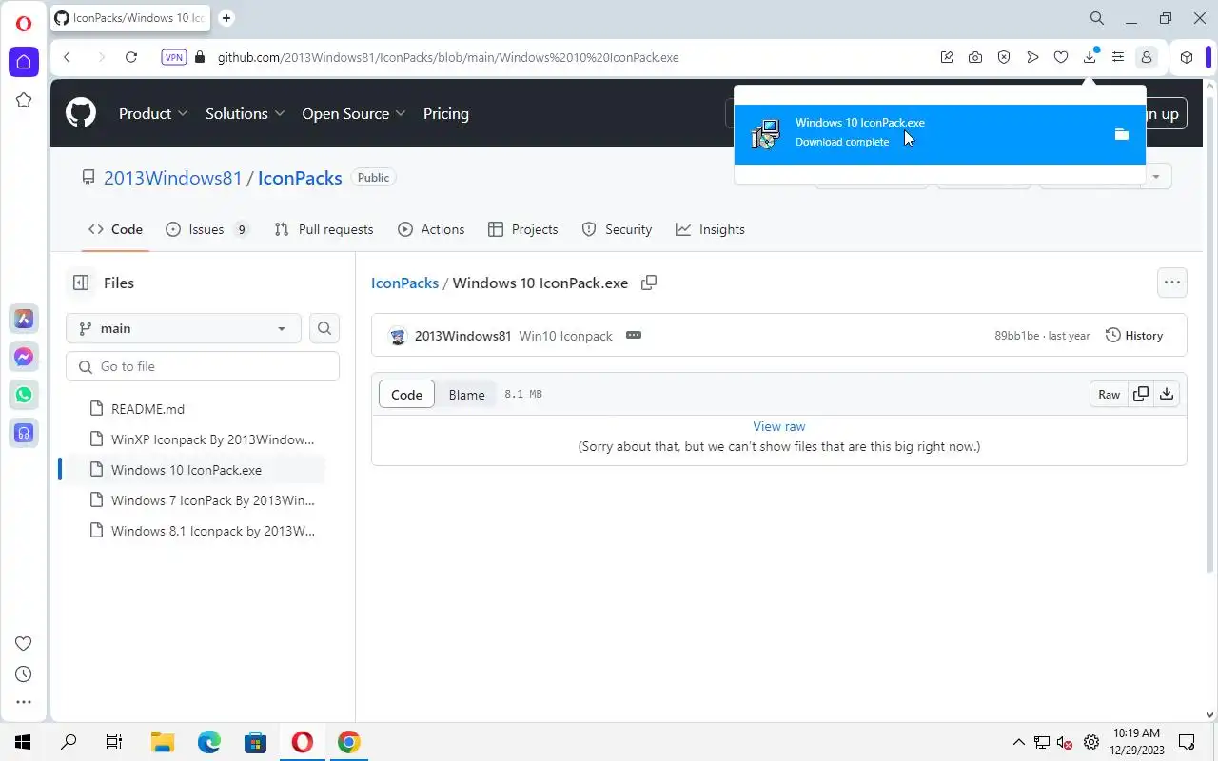This screenshot has width=1218, height=761.
Task: Expand the Product menu
Action: [153, 113]
